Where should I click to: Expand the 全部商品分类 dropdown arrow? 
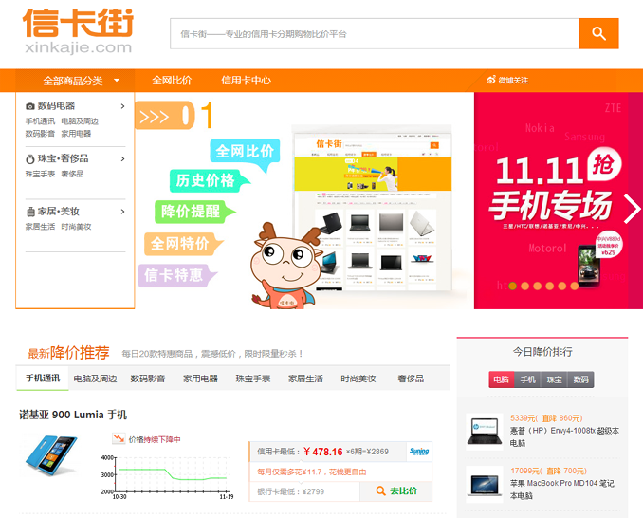coord(117,81)
